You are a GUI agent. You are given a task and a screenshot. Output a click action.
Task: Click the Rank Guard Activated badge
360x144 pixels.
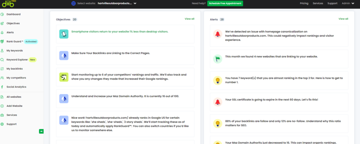(31, 42)
